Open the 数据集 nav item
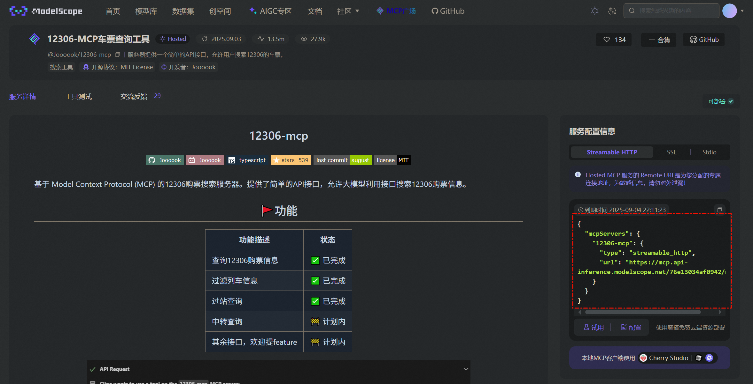Viewport: 753px width, 384px height. pyautogui.click(x=183, y=11)
